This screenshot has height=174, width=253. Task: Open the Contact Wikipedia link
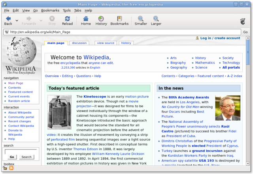(x=21, y=126)
